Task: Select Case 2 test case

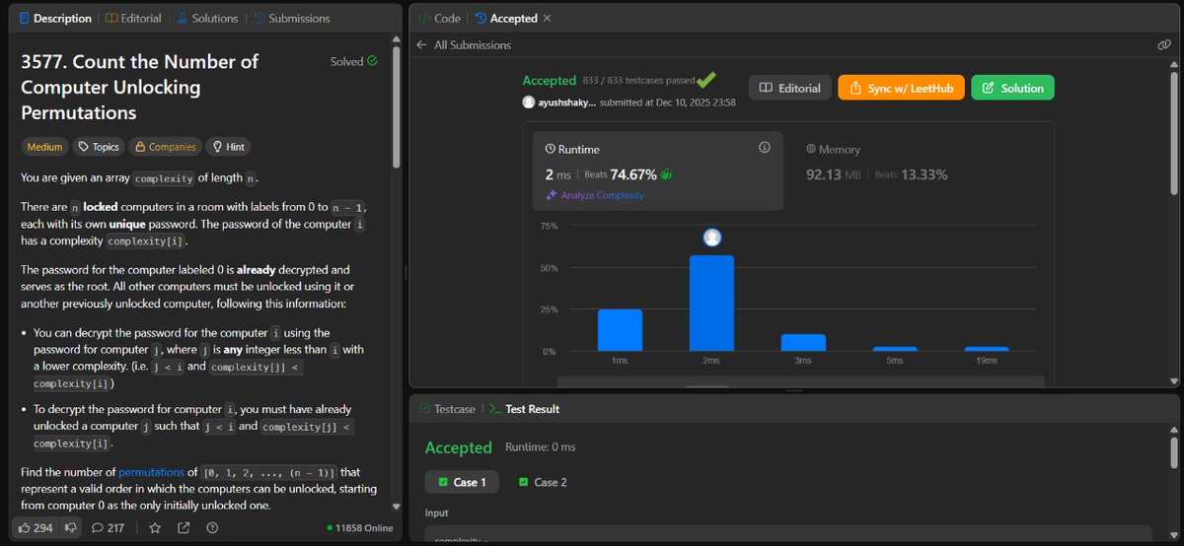Action: 544,482
